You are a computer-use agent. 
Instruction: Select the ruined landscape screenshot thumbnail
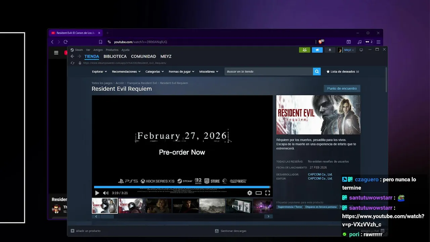tap(212, 206)
